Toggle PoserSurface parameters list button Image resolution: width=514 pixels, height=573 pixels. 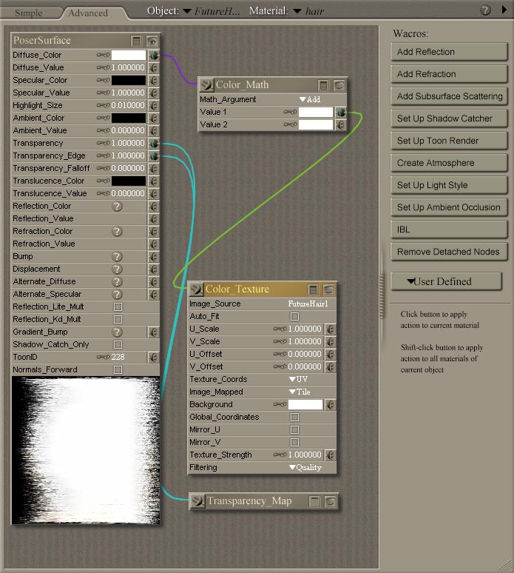click(x=136, y=41)
